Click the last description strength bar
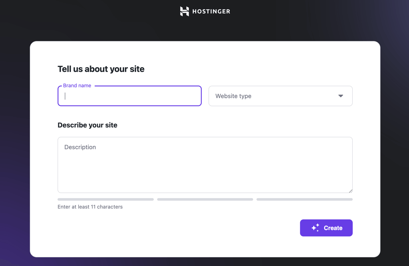 (305, 199)
